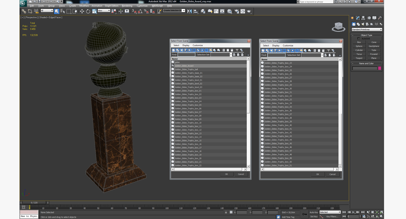The image size is (406, 219).
Task: Click Cancel in right Select From Scene dialog
Action: coord(332,174)
